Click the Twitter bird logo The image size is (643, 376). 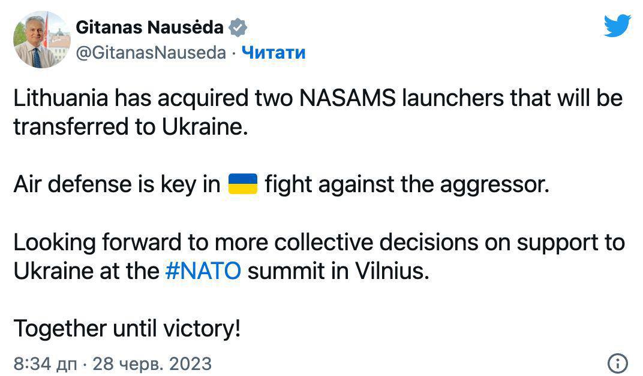tap(617, 26)
